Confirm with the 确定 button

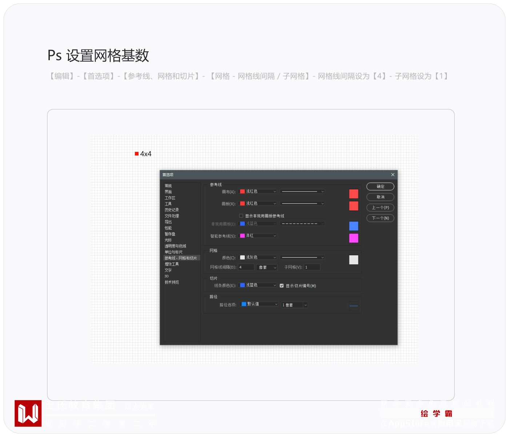pos(380,186)
